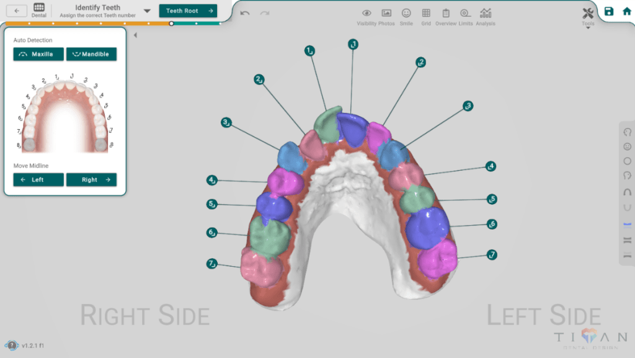Toggle the both-jaws view icon
Viewport: 635px width, 358px height.
point(628,240)
